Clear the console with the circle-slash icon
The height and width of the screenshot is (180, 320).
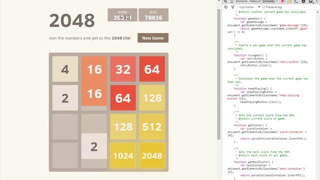(225, 7)
